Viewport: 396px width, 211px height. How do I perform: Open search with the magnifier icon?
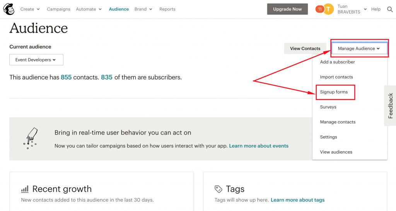click(x=390, y=9)
